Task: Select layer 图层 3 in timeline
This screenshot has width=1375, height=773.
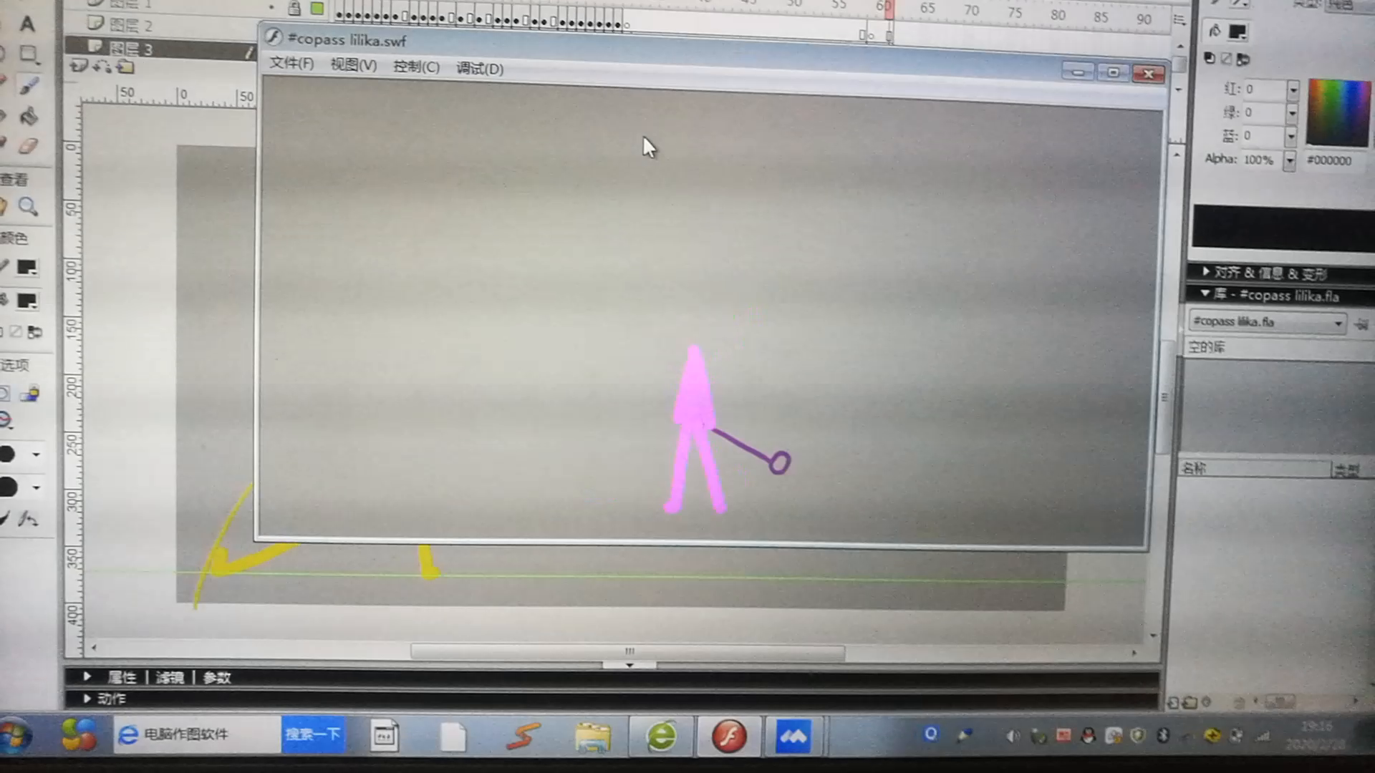Action: coord(131,49)
